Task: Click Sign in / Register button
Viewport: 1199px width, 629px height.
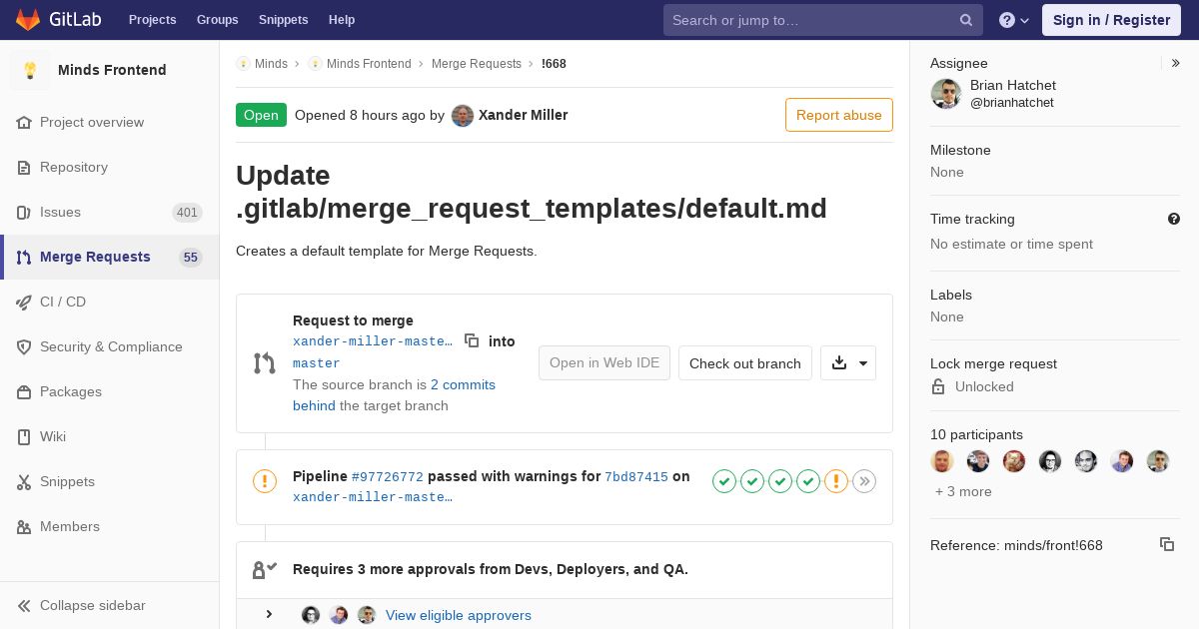Action: [x=1111, y=20]
